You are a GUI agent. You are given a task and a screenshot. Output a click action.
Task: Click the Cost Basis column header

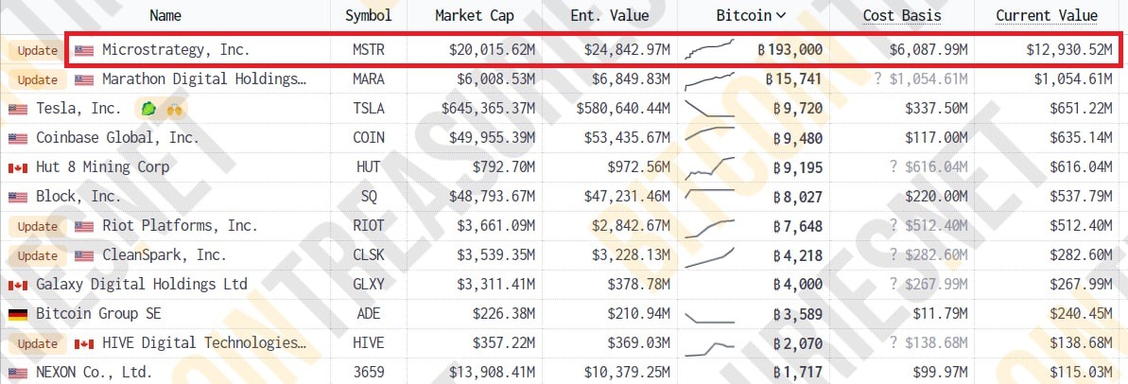(x=902, y=15)
